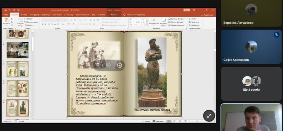Click the Underline (Ч) formatting icon
The height and width of the screenshot is (131, 283).
[49, 24]
